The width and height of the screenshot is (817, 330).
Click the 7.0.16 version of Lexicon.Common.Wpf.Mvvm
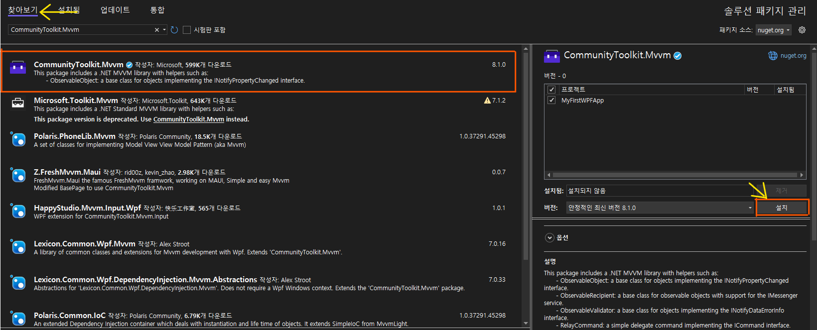(497, 244)
